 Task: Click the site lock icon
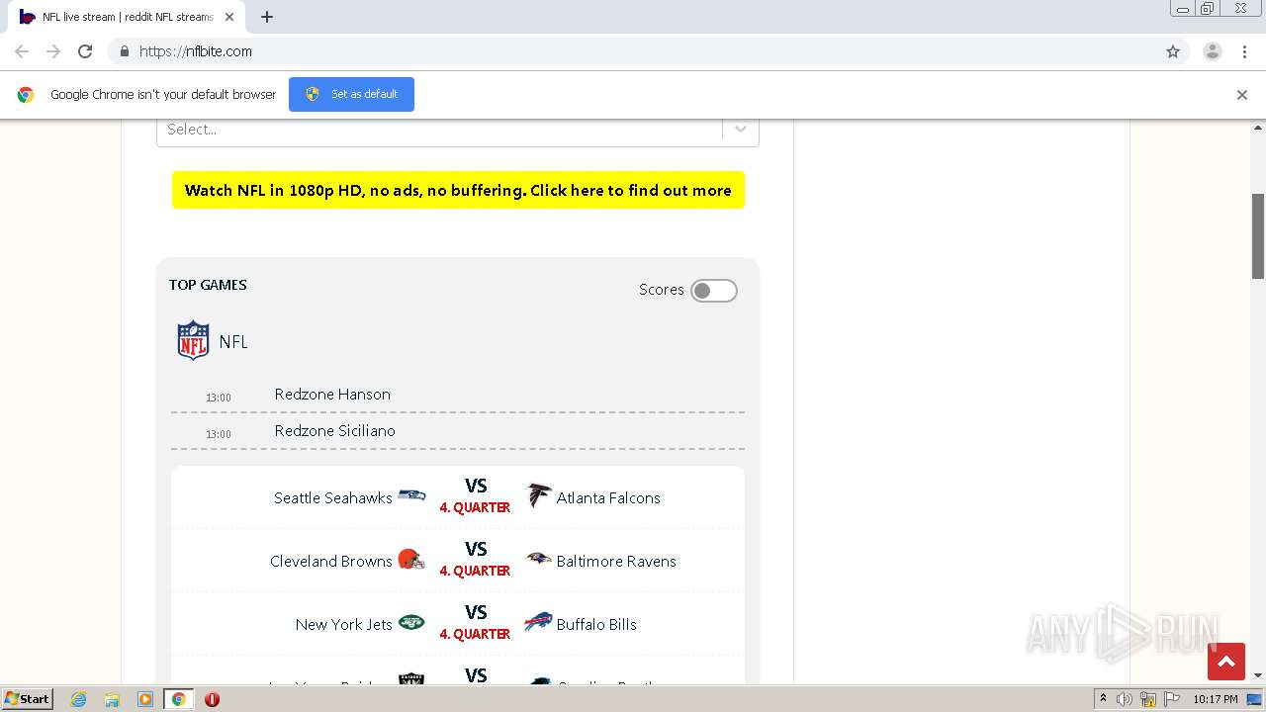point(124,51)
